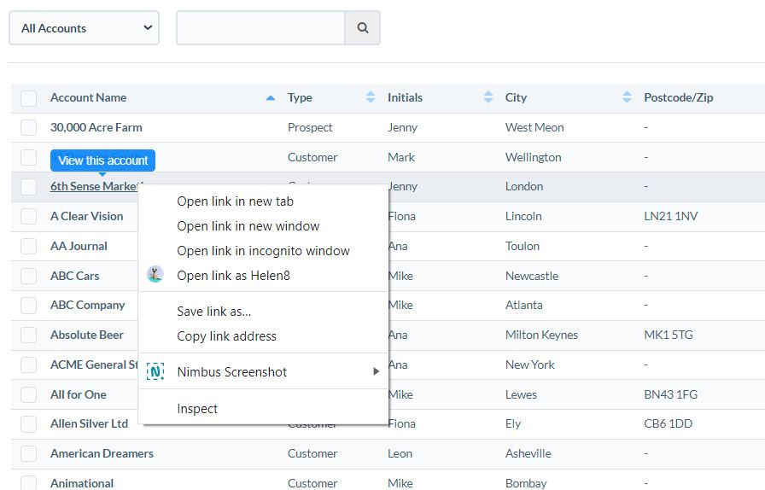Click the Asheville city cell
The width and height of the screenshot is (765, 490).
tap(528, 453)
